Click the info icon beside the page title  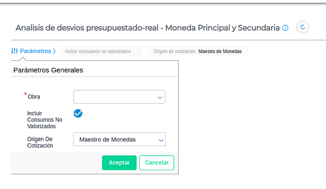[285, 28]
